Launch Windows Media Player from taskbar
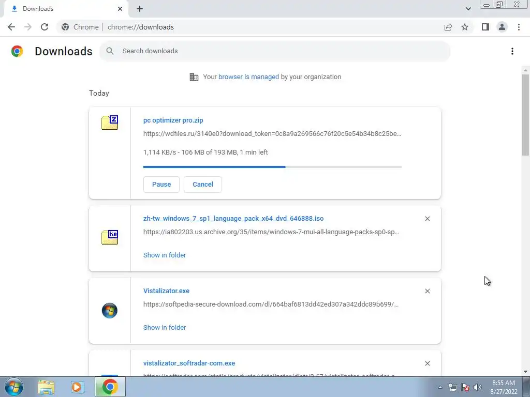Viewport: 530px width, 397px height. click(77, 387)
